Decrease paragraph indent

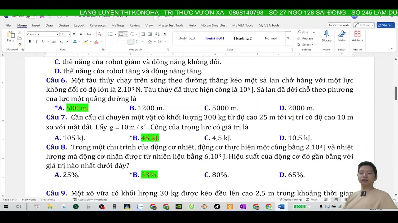(143, 34)
